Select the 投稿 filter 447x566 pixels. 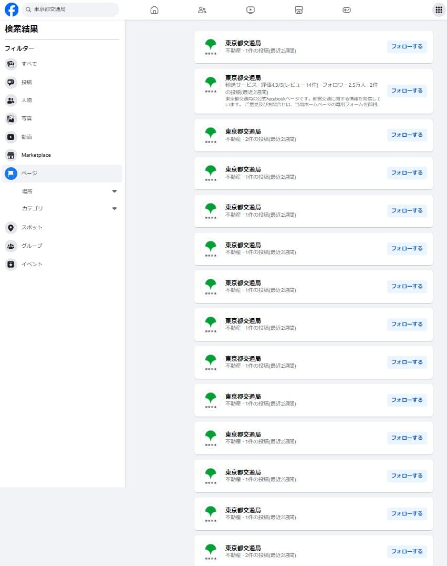(62, 82)
